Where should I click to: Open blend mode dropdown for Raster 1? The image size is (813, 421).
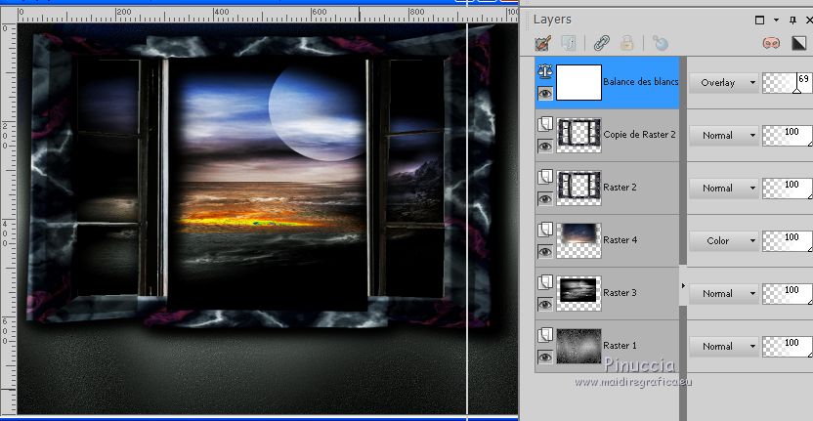724,347
